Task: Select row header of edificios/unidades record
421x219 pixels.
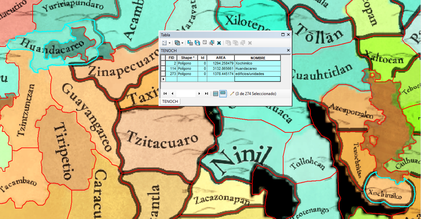Action: [x=163, y=74]
